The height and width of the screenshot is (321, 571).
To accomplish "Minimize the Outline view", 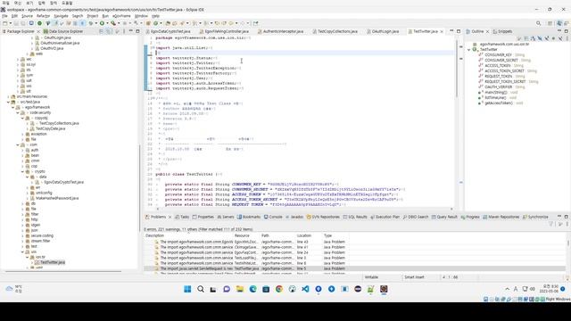I will 559,31.
